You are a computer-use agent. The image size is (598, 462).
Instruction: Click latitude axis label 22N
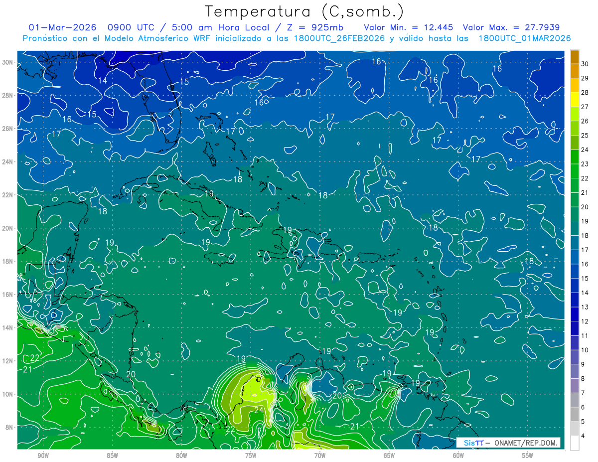[8, 195]
